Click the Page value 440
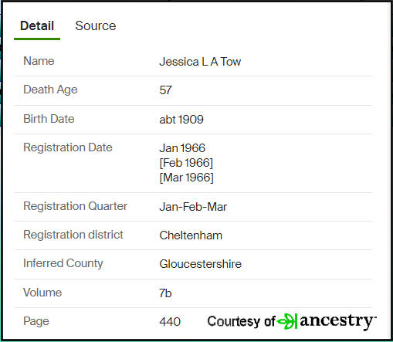This screenshot has height=342, width=393. pos(170,322)
